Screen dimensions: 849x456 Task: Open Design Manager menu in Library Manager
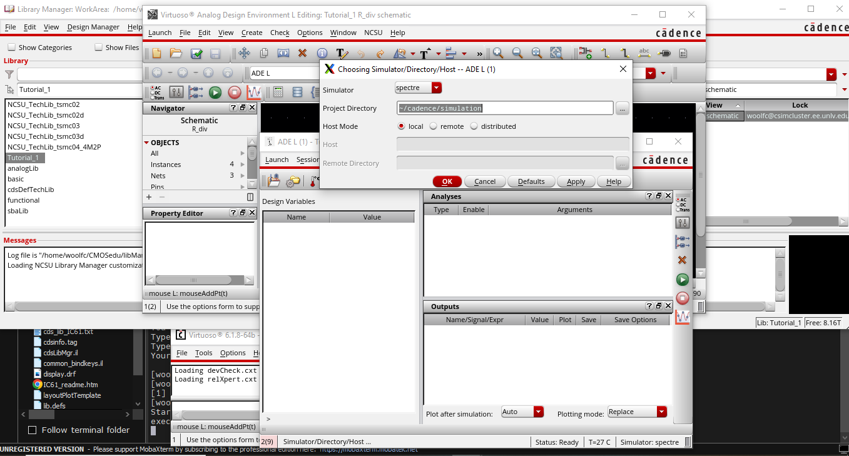93,27
